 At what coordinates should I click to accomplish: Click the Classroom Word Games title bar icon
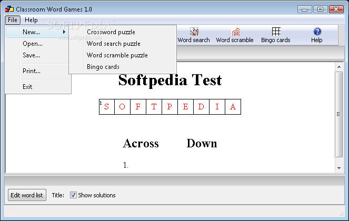[x=9, y=9]
